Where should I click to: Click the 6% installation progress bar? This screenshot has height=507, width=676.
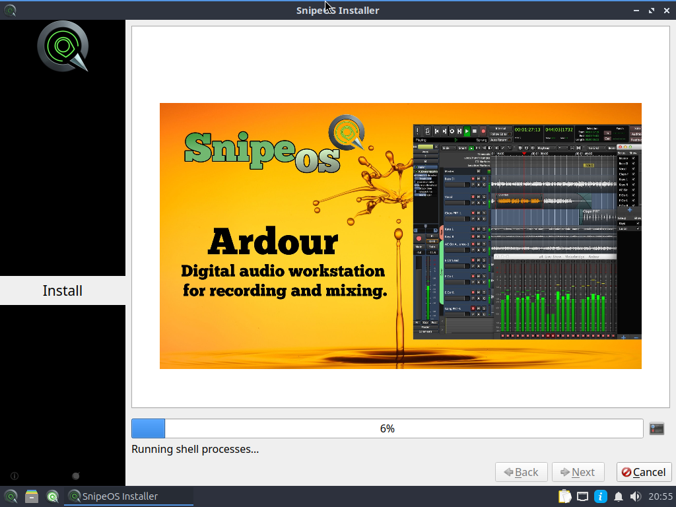pos(387,428)
